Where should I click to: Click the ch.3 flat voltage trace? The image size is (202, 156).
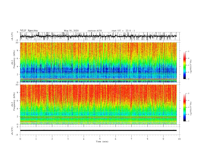coord(98,131)
